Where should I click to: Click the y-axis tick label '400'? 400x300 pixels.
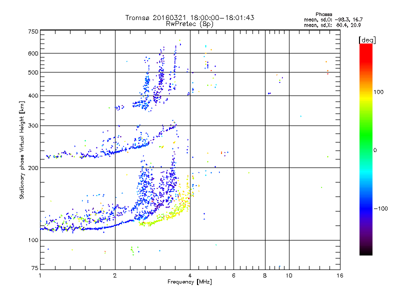coord(33,96)
